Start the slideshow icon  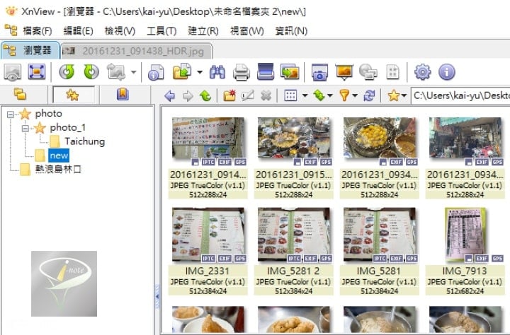click(x=344, y=72)
